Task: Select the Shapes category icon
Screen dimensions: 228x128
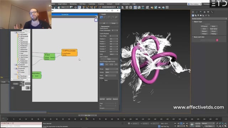Action: 196,15
